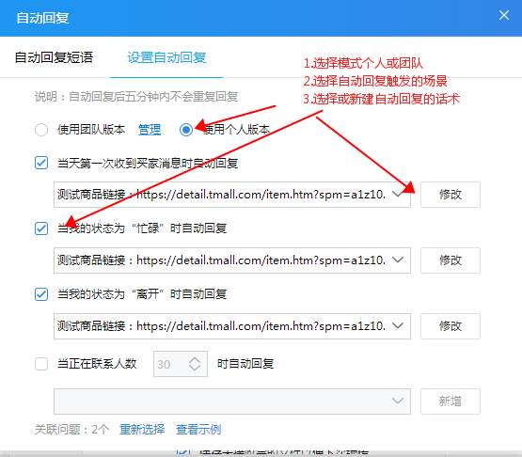Click 修改 button for 忙碌 reply
Screen dimensions: 522x457
(x=451, y=260)
